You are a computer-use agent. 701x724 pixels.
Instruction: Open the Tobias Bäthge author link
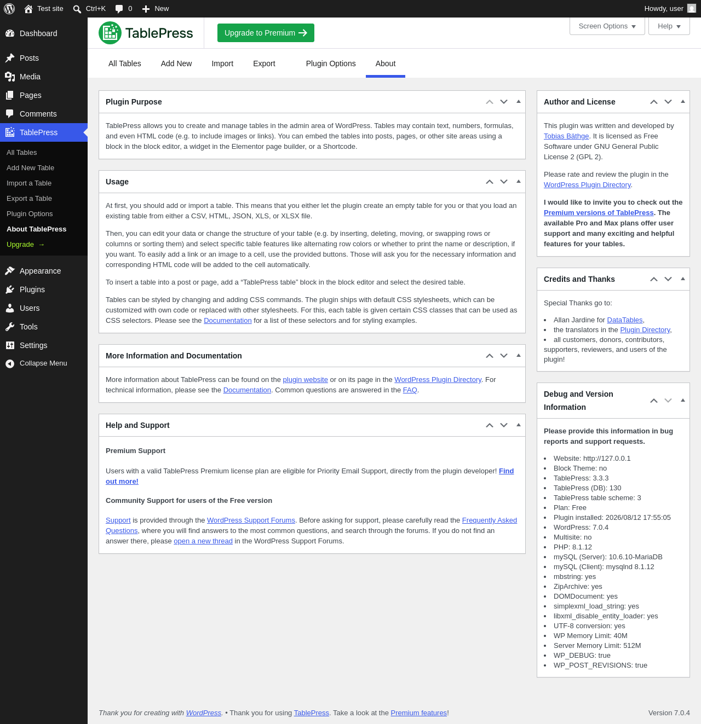tap(566, 136)
